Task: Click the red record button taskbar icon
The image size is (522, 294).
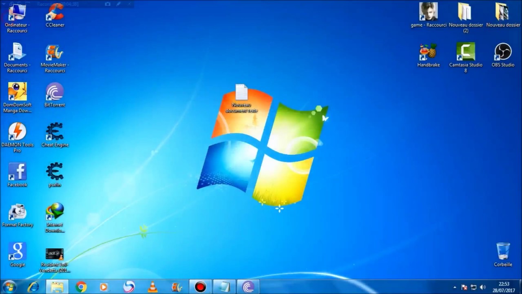Action: 200,287
